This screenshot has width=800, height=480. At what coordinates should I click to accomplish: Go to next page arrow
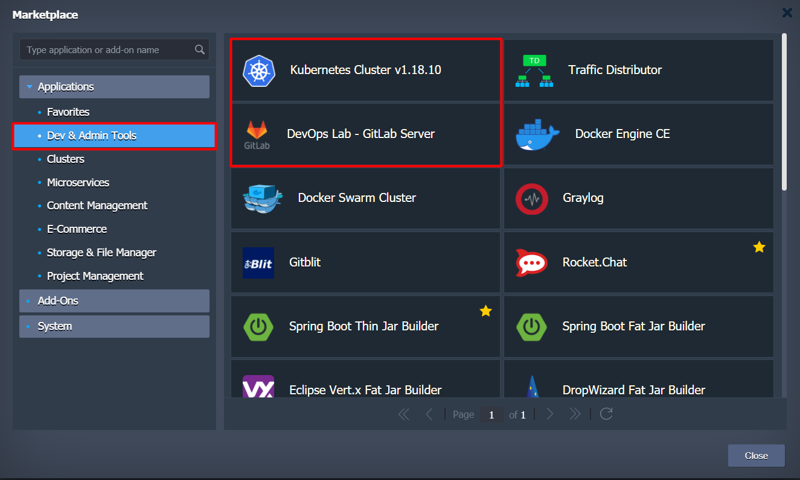pos(549,414)
